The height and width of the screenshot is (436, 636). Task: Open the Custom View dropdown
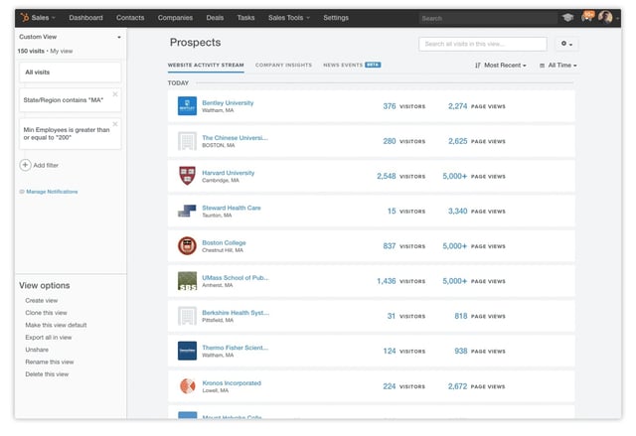click(x=70, y=37)
